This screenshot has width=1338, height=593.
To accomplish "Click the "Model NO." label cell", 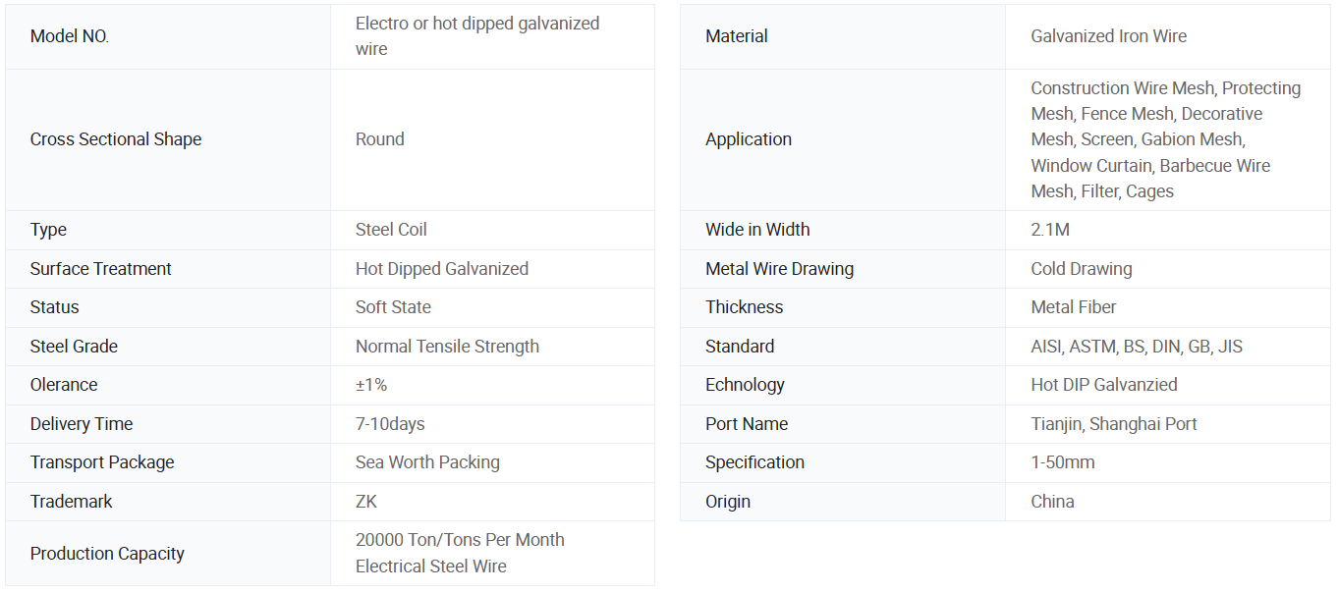I will (x=70, y=36).
